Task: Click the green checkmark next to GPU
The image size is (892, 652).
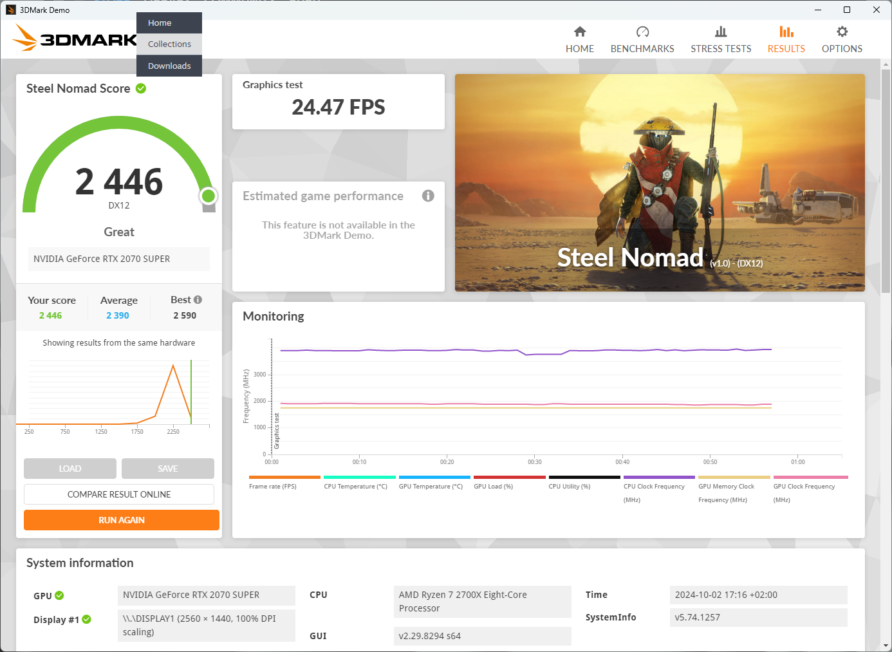Action: [59, 595]
